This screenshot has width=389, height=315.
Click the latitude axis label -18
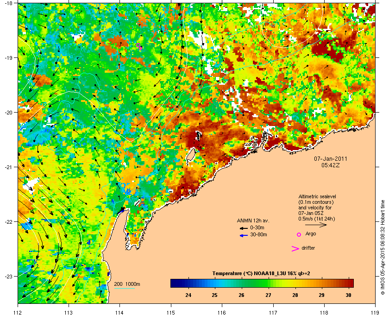8,3
